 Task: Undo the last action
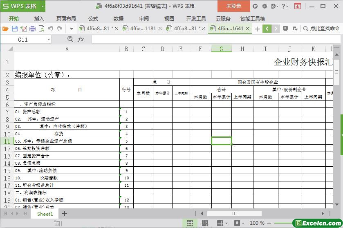[51, 29]
